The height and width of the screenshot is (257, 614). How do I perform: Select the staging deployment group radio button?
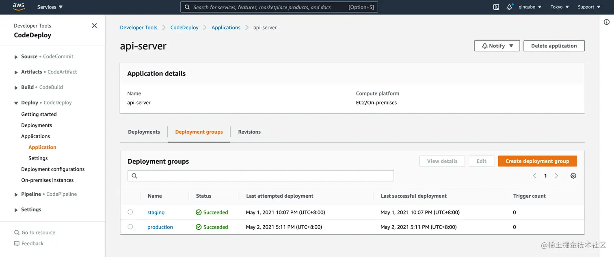pos(130,212)
